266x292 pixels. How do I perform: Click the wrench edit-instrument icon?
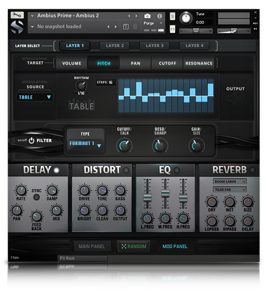tap(17, 15)
